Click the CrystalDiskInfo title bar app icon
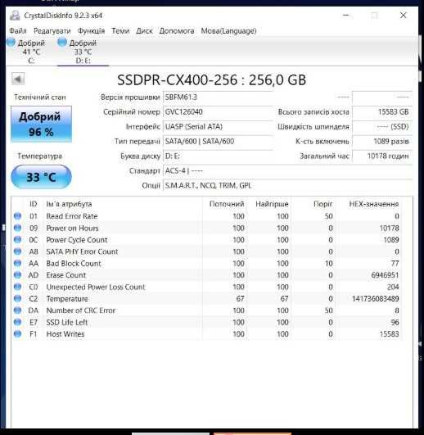 click(15, 16)
